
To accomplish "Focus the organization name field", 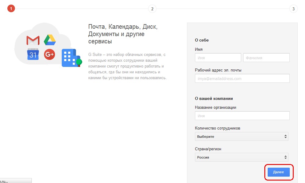I will pos(242,116).
